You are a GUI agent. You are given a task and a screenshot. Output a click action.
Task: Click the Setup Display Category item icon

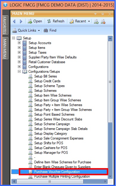pos(30,134)
